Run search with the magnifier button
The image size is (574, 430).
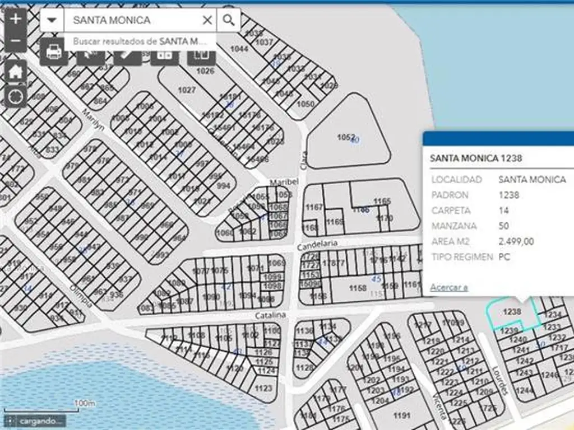pos(229,20)
